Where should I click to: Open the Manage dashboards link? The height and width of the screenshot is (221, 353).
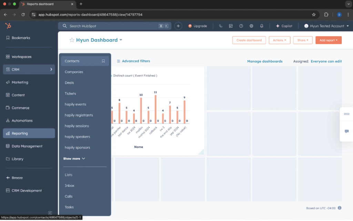pos(264,61)
